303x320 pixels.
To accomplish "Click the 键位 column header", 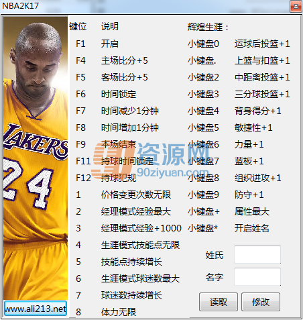I will 78,26.
